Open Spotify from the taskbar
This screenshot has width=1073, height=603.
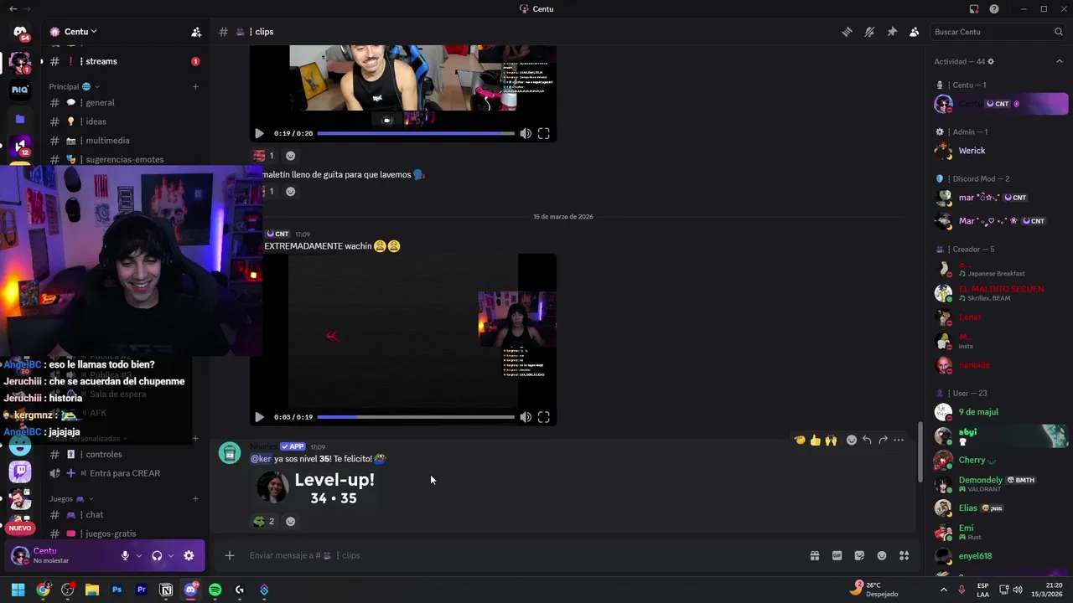(x=215, y=590)
